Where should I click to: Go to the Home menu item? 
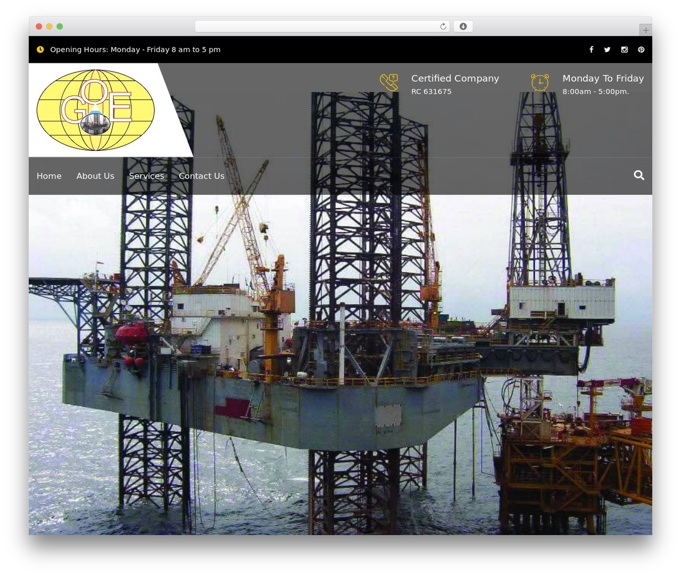[x=49, y=176]
